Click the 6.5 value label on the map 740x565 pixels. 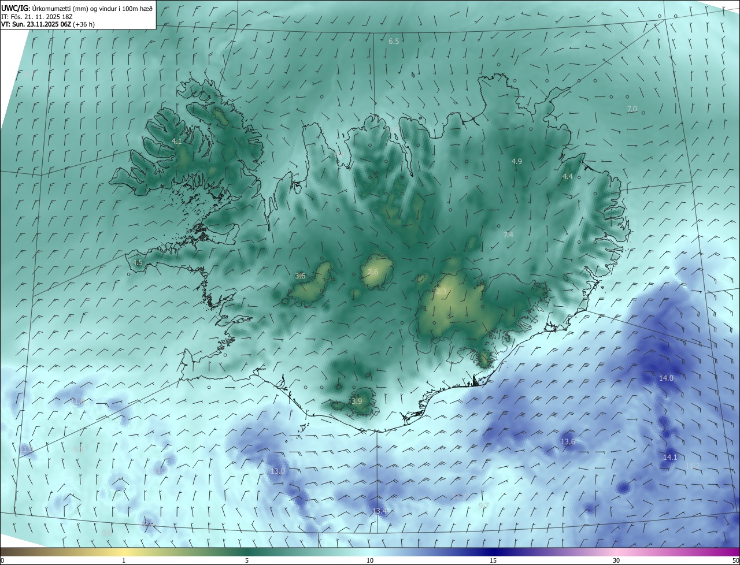(x=394, y=41)
